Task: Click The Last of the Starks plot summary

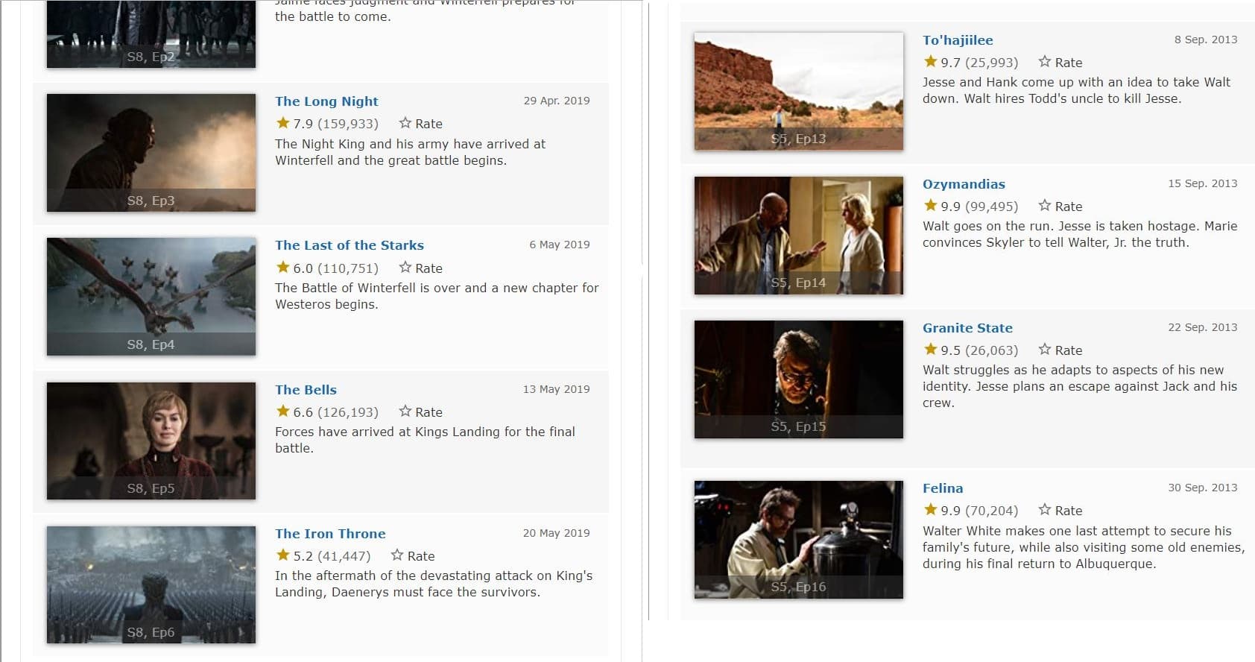Action: (x=437, y=296)
